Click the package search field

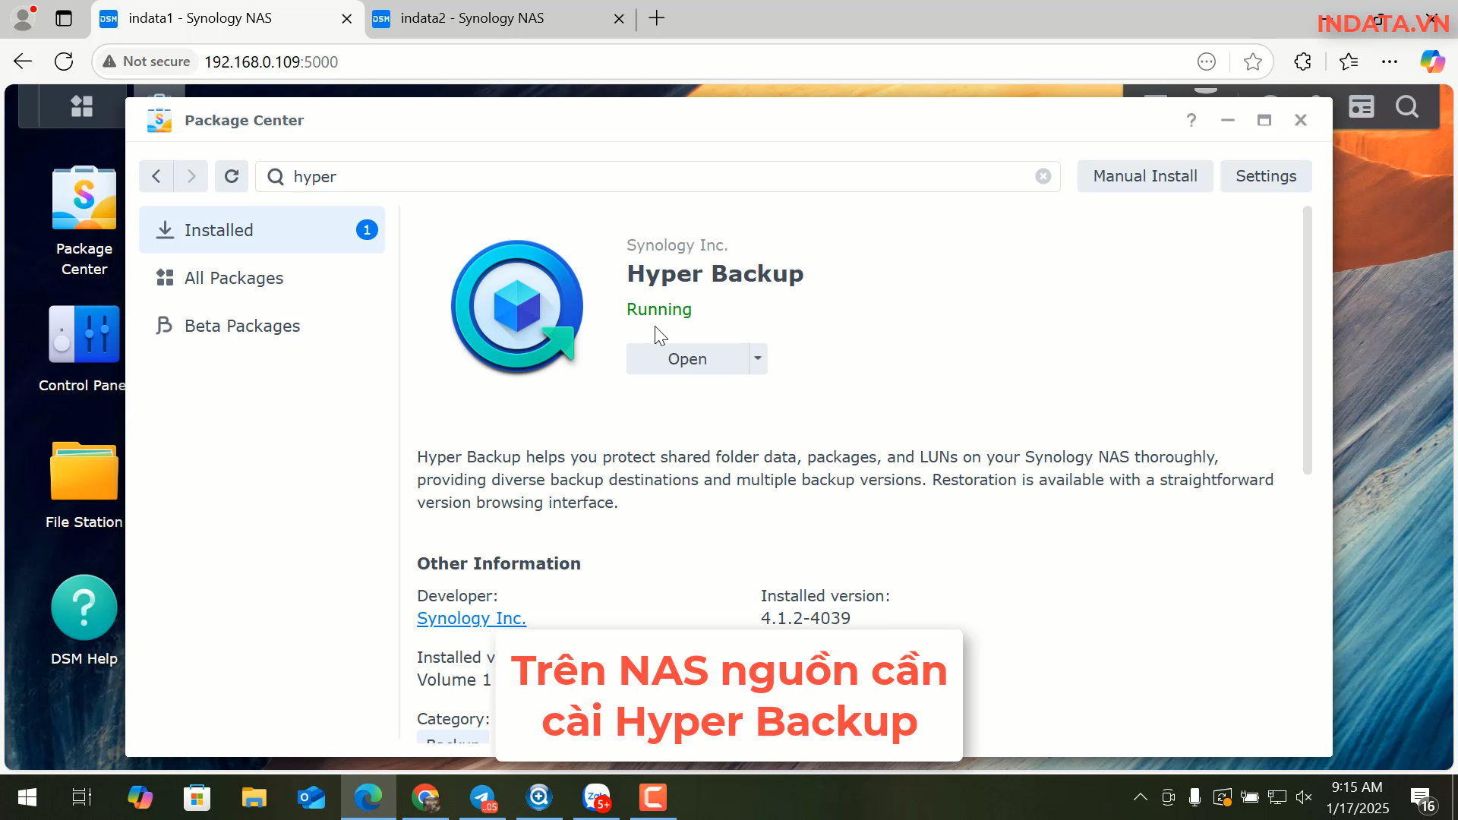(658, 176)
